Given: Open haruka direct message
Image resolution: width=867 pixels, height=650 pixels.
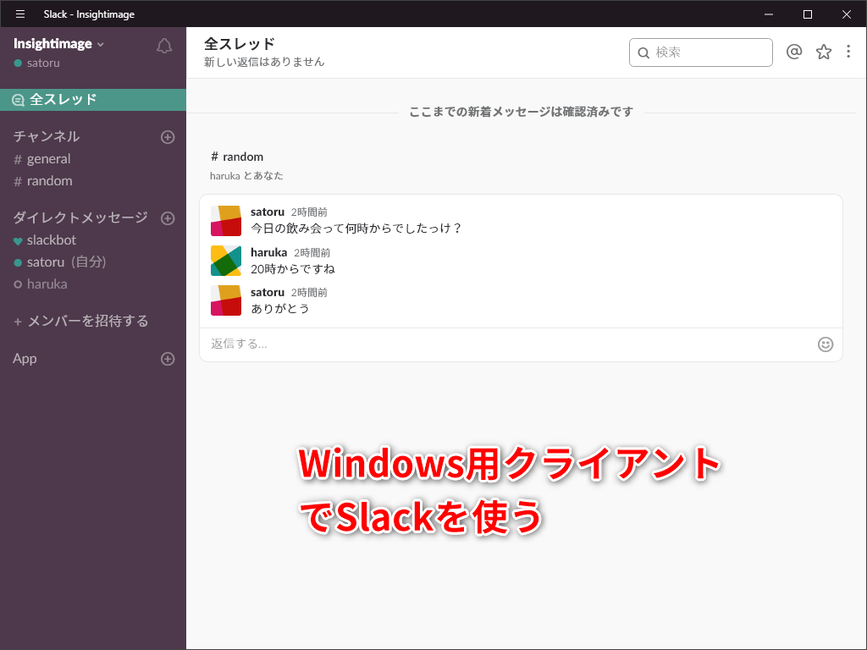Looking at the screenshot, I should [41, 284].
